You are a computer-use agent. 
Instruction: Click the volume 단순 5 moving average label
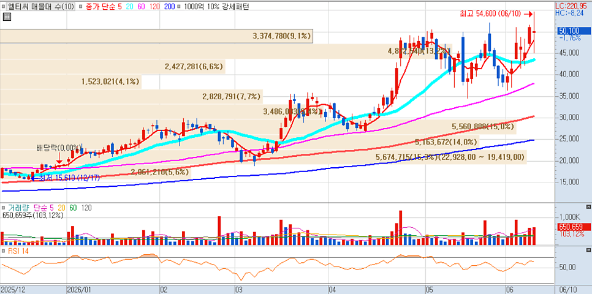coord(44,208)
